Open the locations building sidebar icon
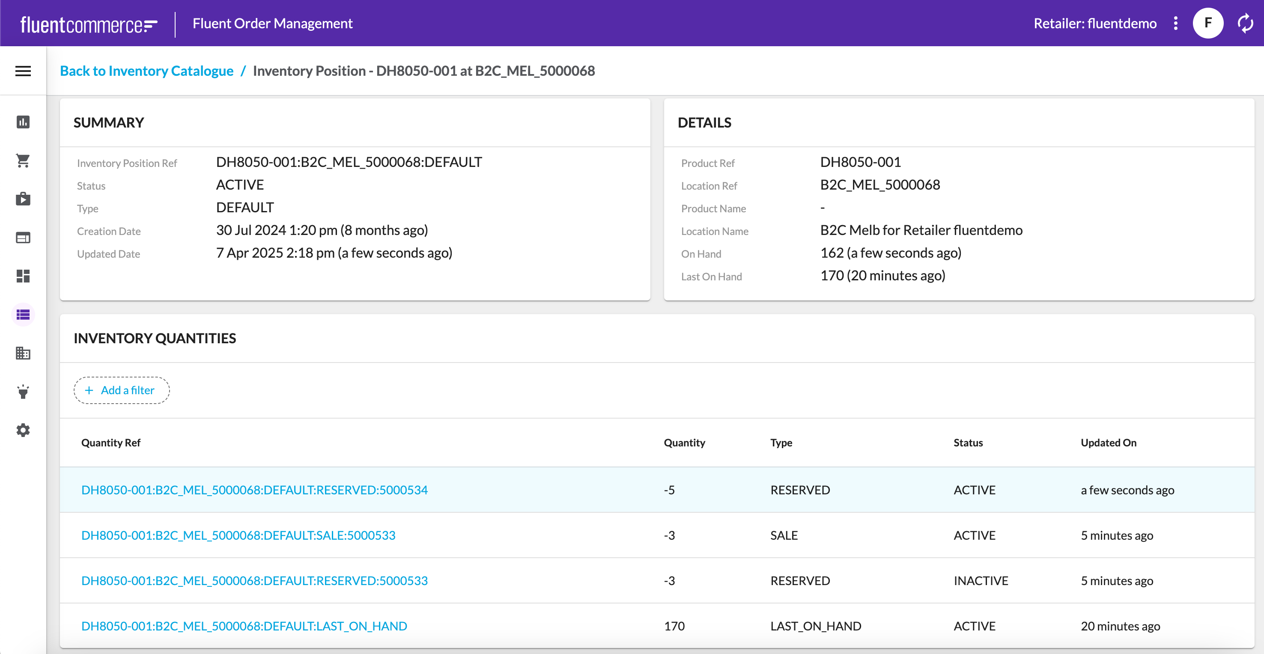1264x654 pixels. pos(23,353)
